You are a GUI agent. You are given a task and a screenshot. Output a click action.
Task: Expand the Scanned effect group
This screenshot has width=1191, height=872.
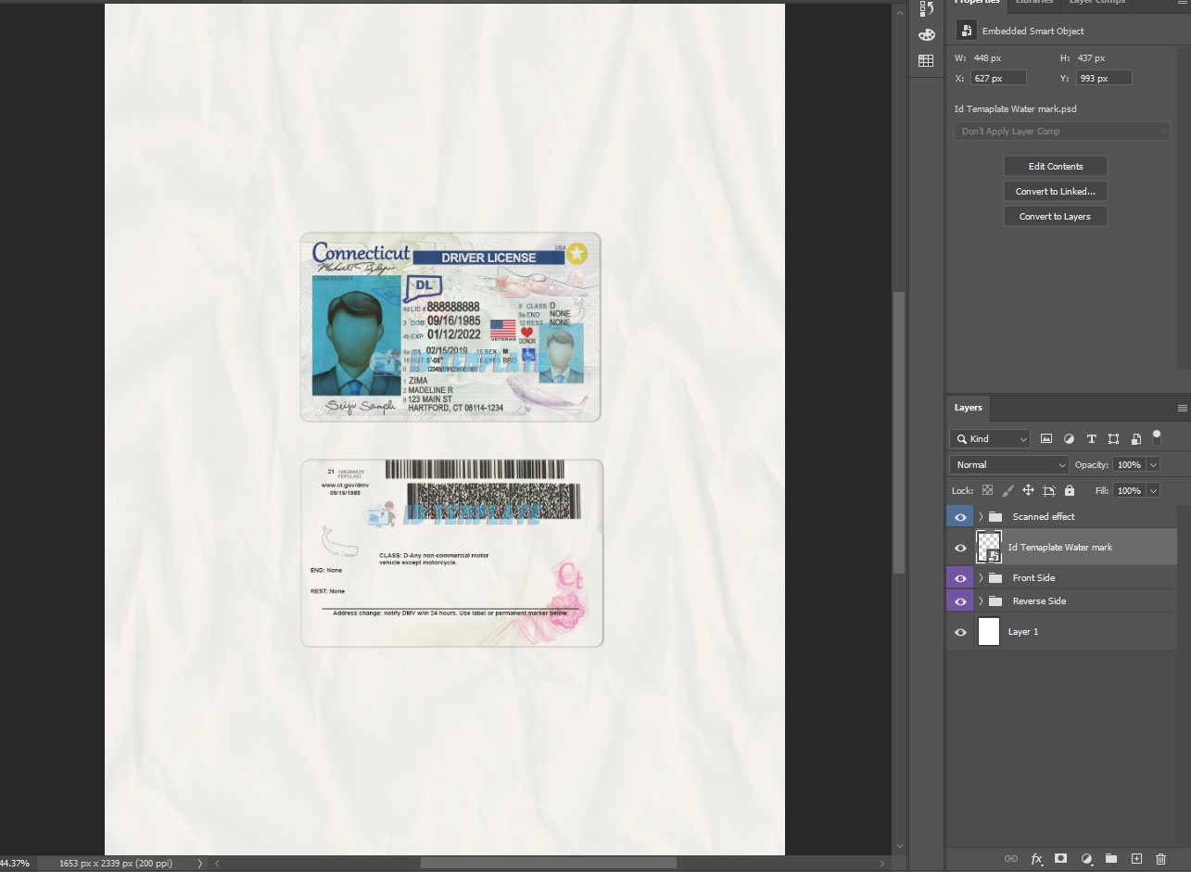(981, 516)
